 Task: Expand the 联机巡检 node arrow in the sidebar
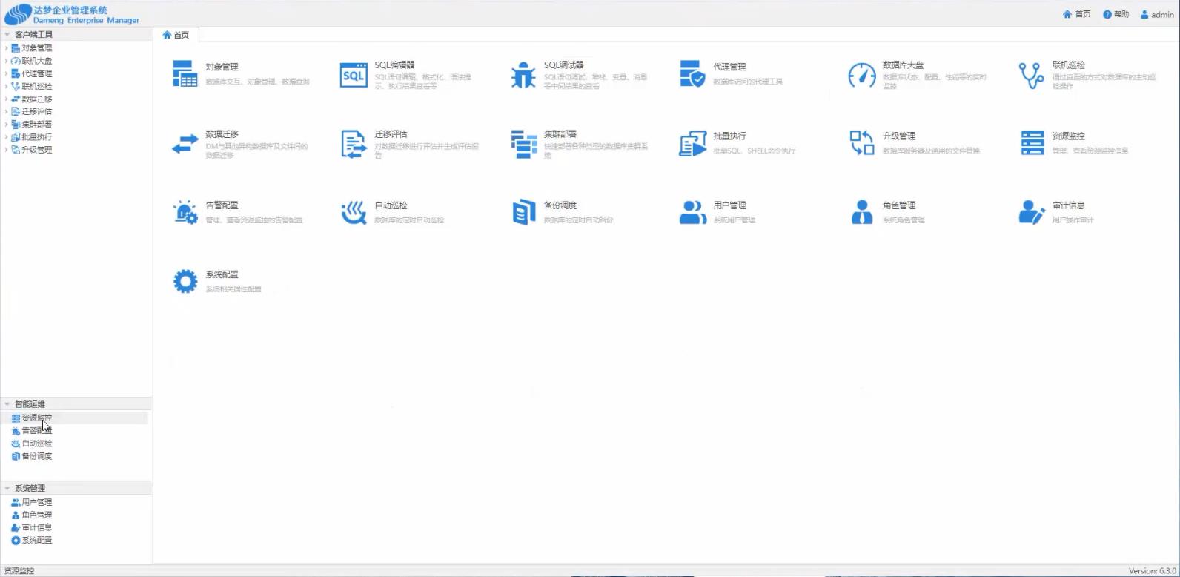click(6, 86)
